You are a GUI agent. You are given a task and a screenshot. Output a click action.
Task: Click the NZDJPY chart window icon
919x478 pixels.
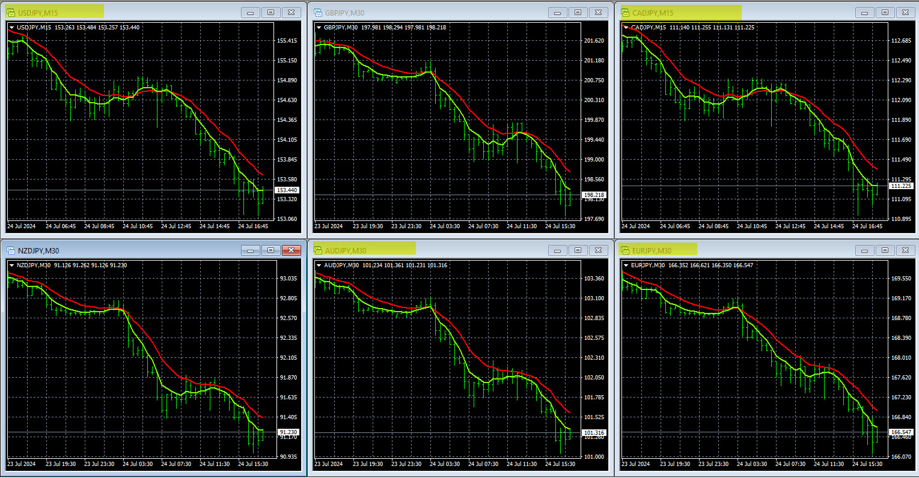click(x=10, y=250)
